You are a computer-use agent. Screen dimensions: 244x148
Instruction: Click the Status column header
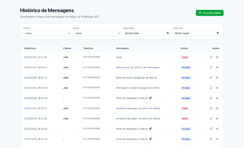184,48
